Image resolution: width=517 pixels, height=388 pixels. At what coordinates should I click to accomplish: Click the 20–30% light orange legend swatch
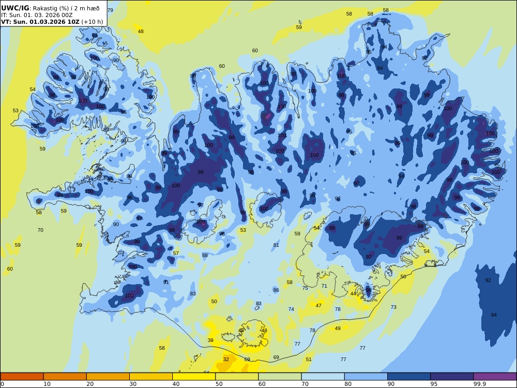pos(108,377)
